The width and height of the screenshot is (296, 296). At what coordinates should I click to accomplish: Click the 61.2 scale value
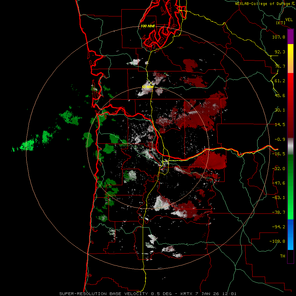click(280, 81)
